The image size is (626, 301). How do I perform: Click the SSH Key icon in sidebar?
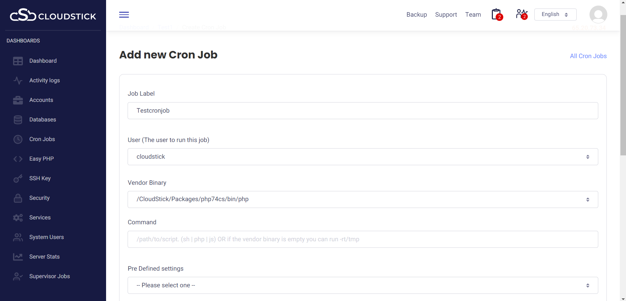pos(18,179)
